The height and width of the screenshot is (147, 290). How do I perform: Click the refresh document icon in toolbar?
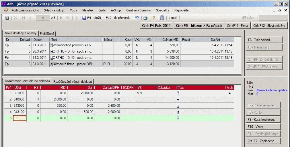pos(7,18)
